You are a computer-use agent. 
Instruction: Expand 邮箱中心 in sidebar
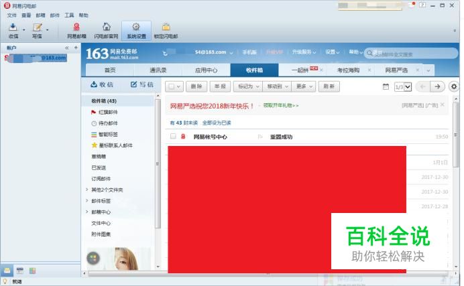pos(87,212)
